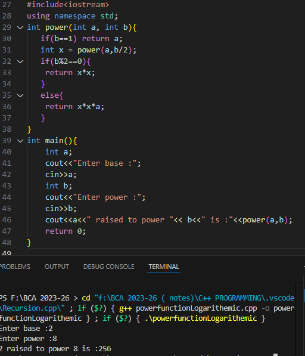
Task: Click 'int b;' declaration
Action: tap(58, 186)
